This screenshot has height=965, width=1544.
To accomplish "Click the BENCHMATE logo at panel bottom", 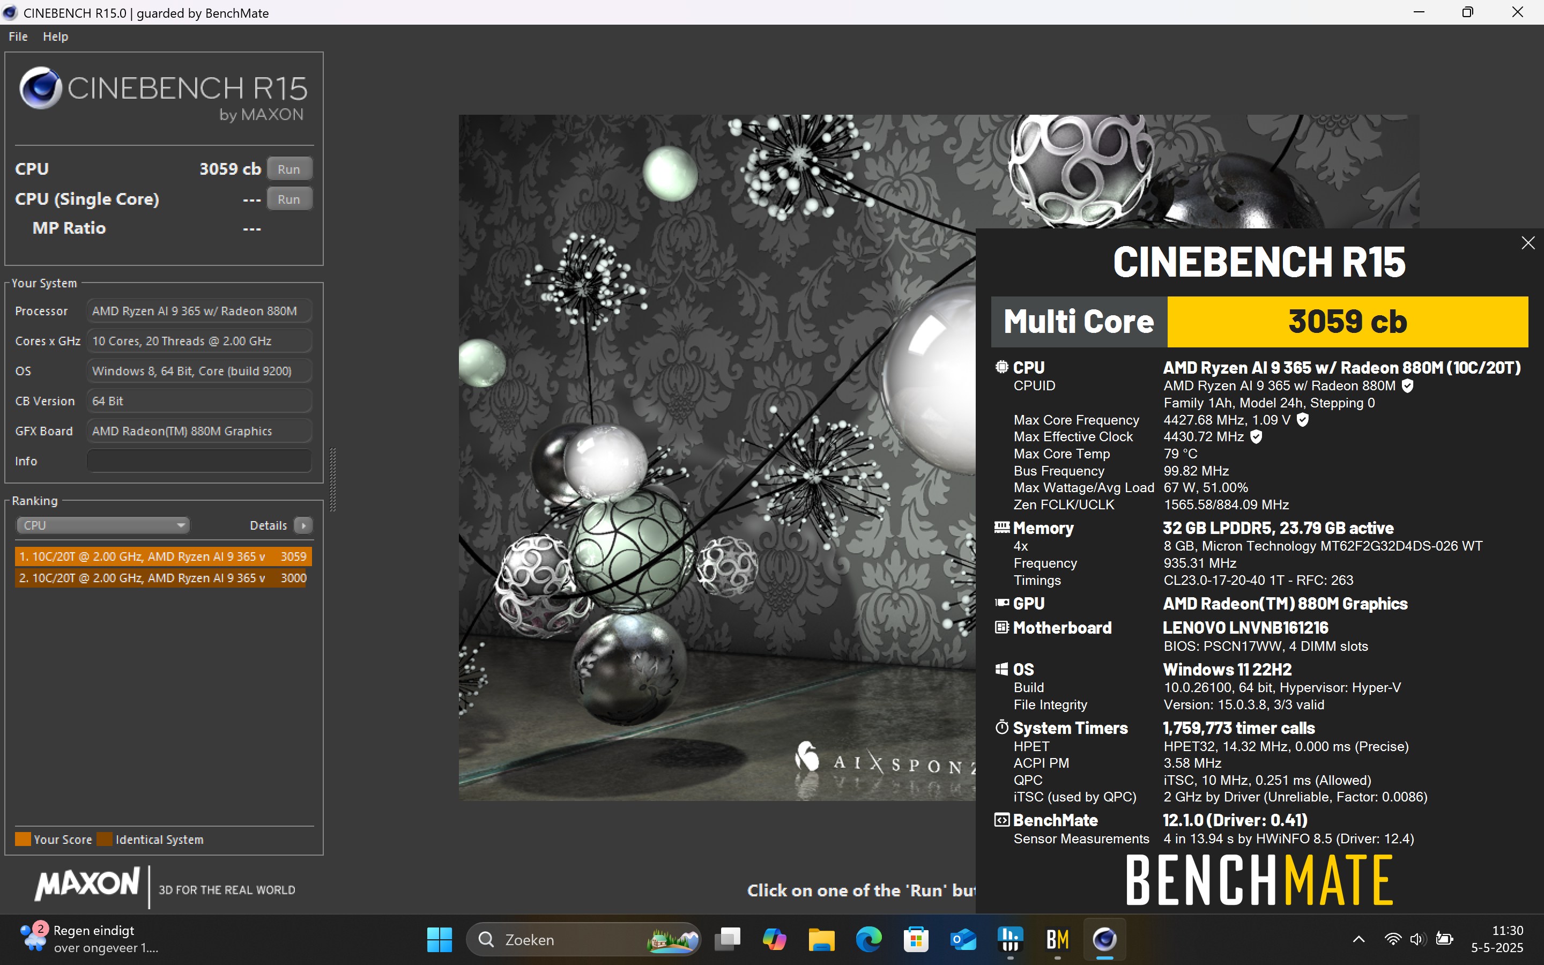I will coord(1259,881).
